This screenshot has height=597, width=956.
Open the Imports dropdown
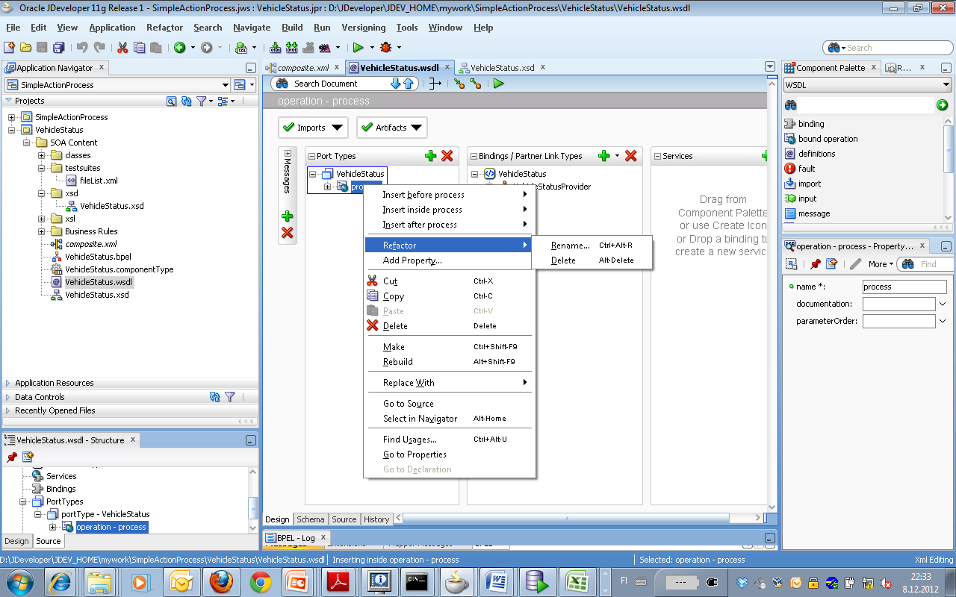314,128
